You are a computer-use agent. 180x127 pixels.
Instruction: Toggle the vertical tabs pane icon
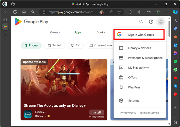pos(5,20)
